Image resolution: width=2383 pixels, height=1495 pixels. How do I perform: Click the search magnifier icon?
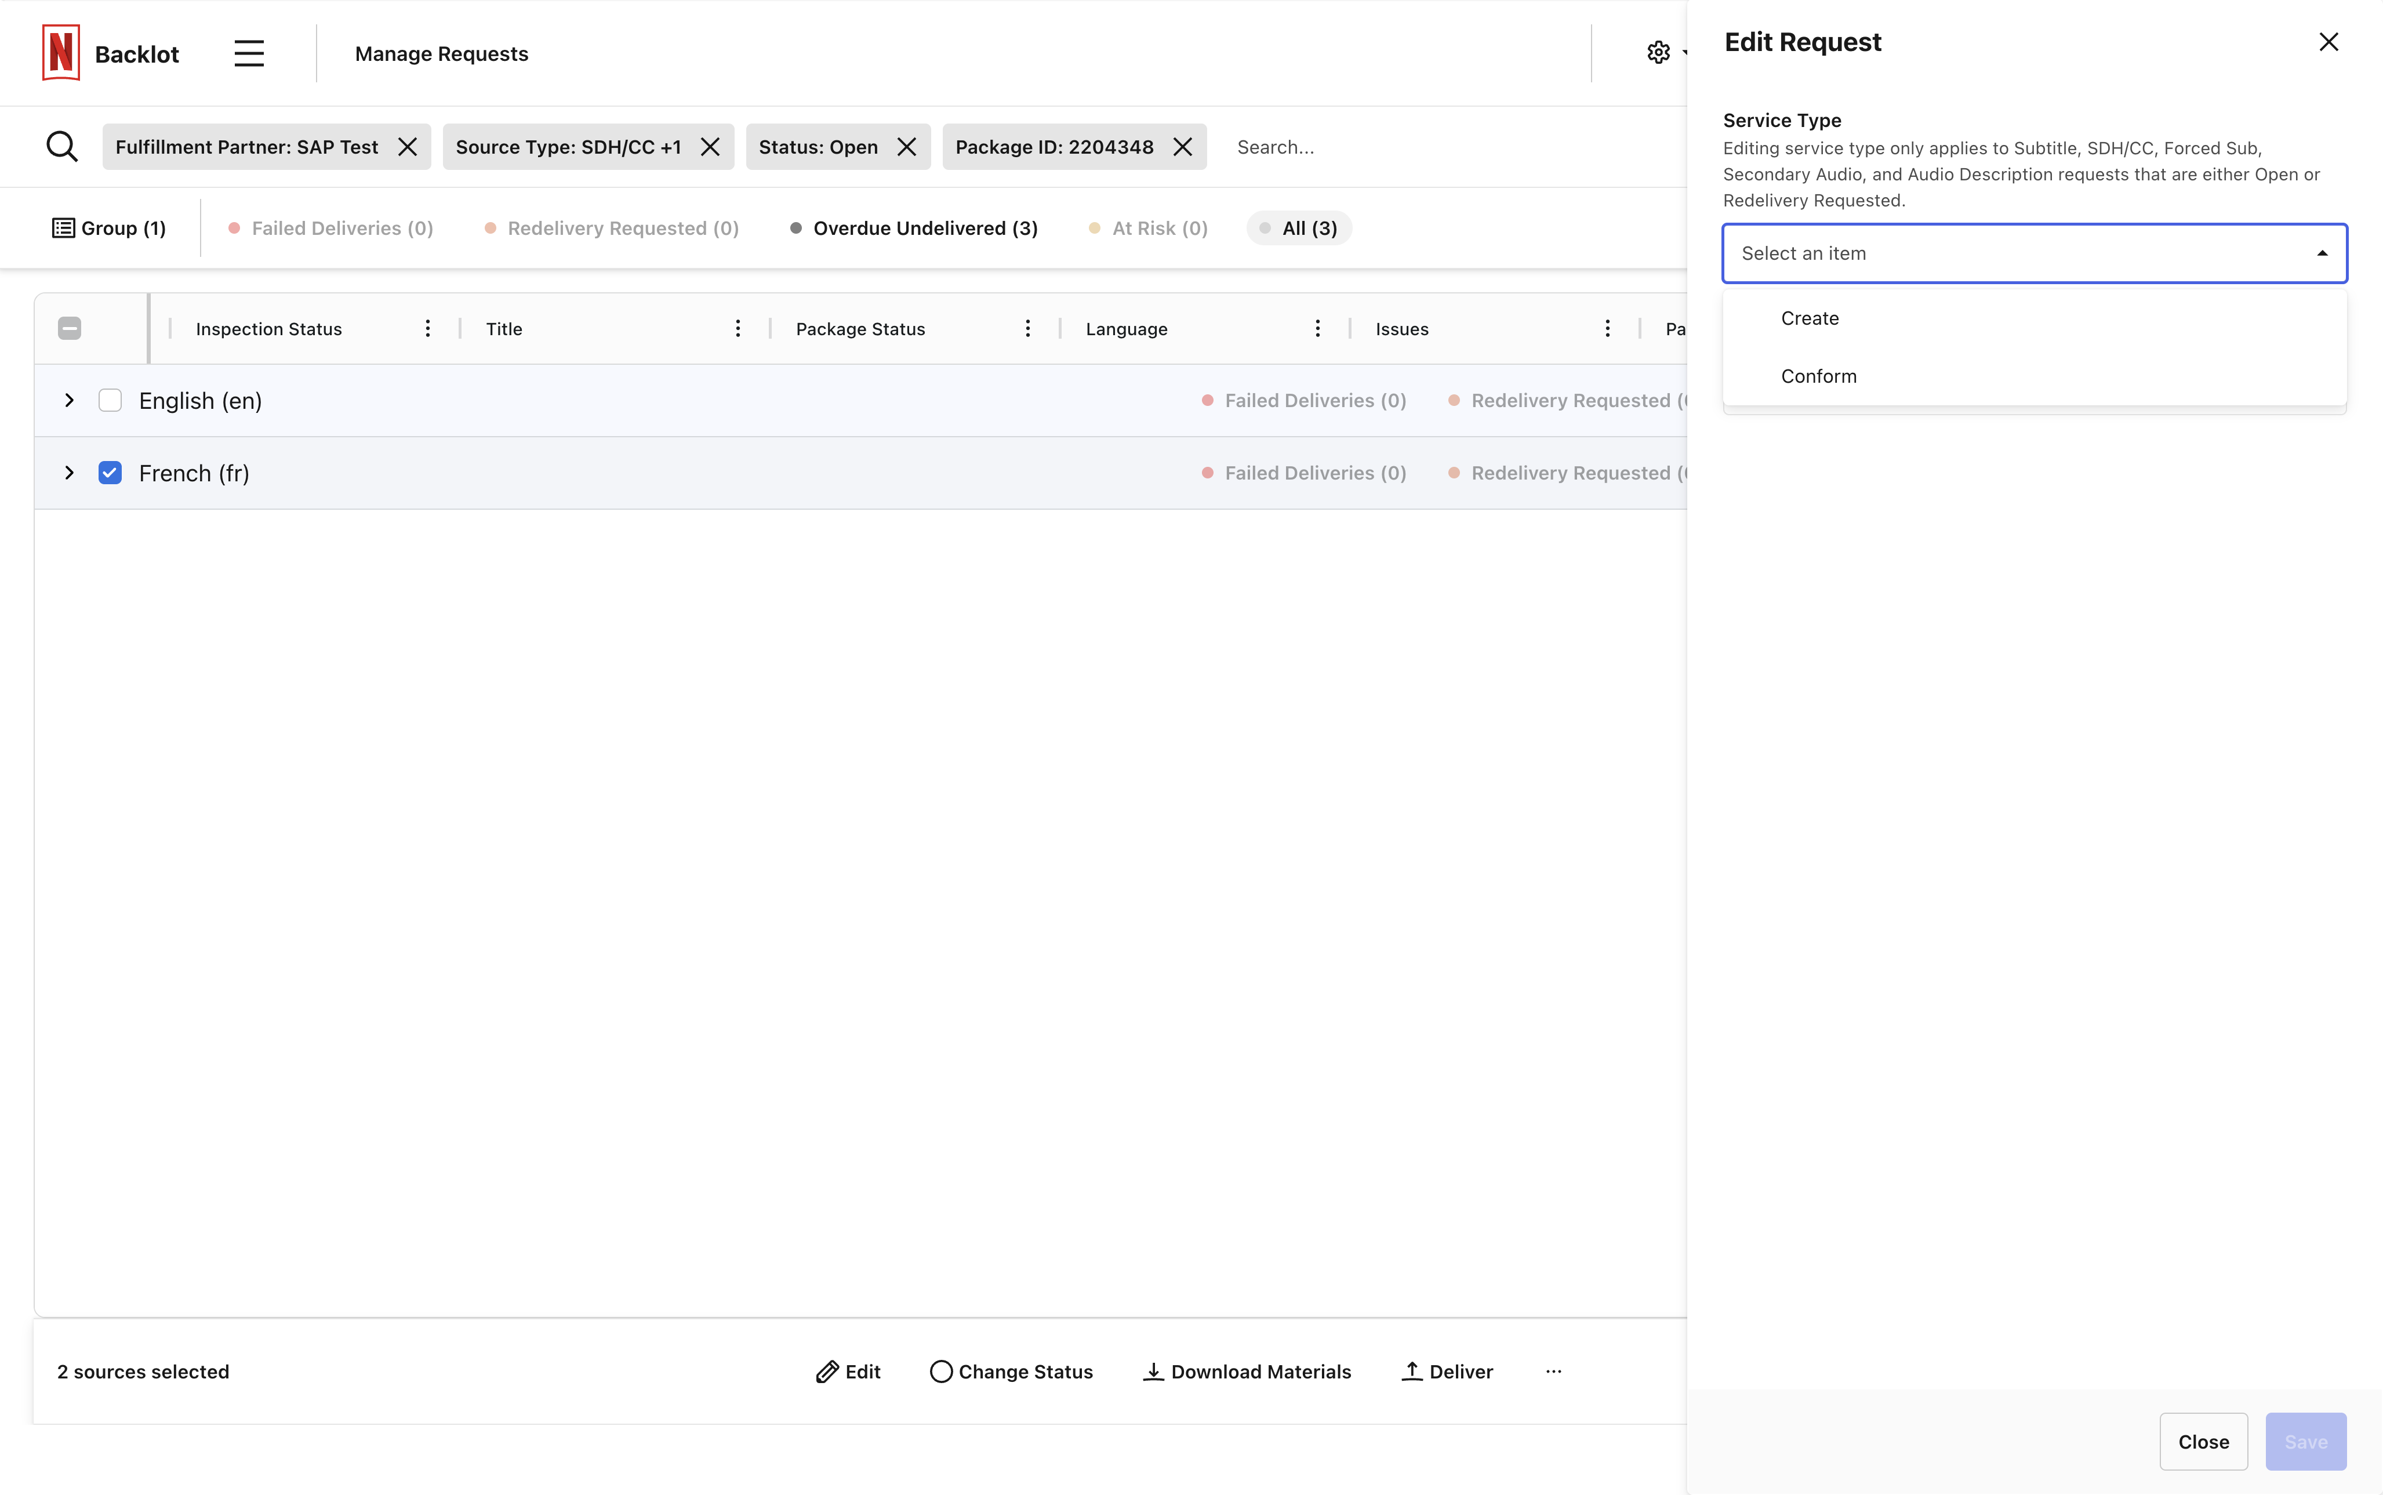pos(61,146)
